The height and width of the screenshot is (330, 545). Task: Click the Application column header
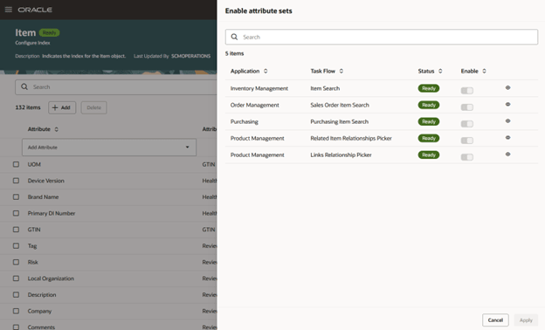point(245,71)
